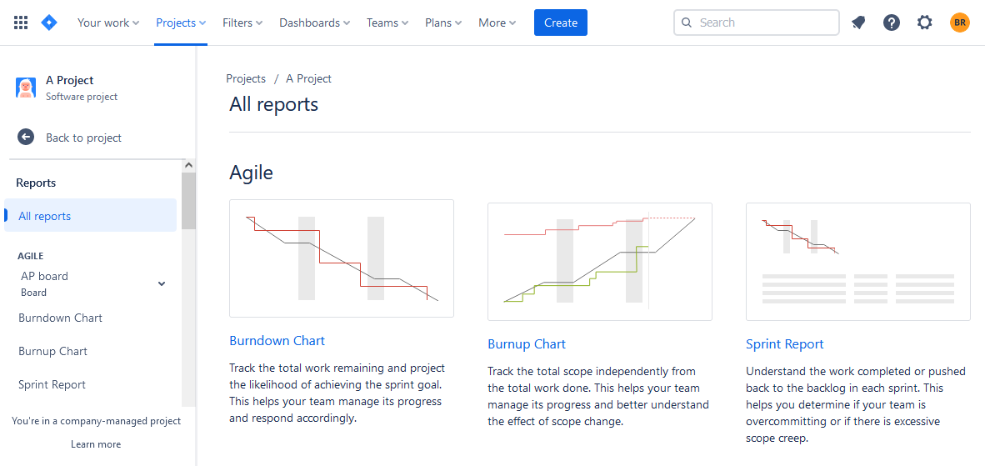Open the Projects dropdown menu
Viewport: 985px width, 466px height.
point(181,23)
